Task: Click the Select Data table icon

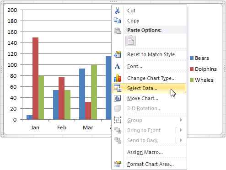Action: 118,88
